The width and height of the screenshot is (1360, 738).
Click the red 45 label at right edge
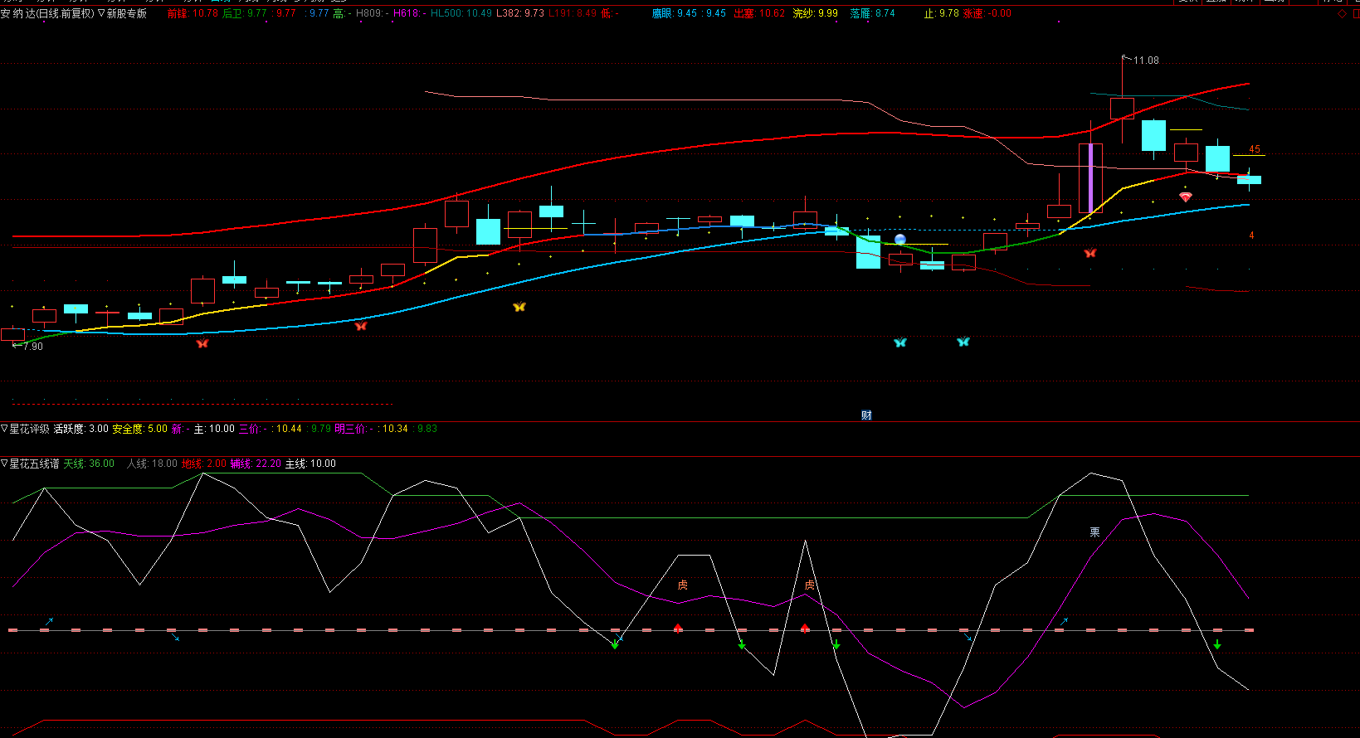[1255, 149]
